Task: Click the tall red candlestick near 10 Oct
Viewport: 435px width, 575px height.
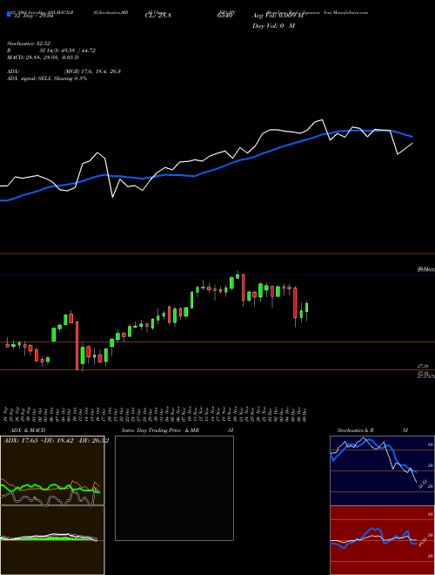Action: pyautogui.click(x=77, y=346)
